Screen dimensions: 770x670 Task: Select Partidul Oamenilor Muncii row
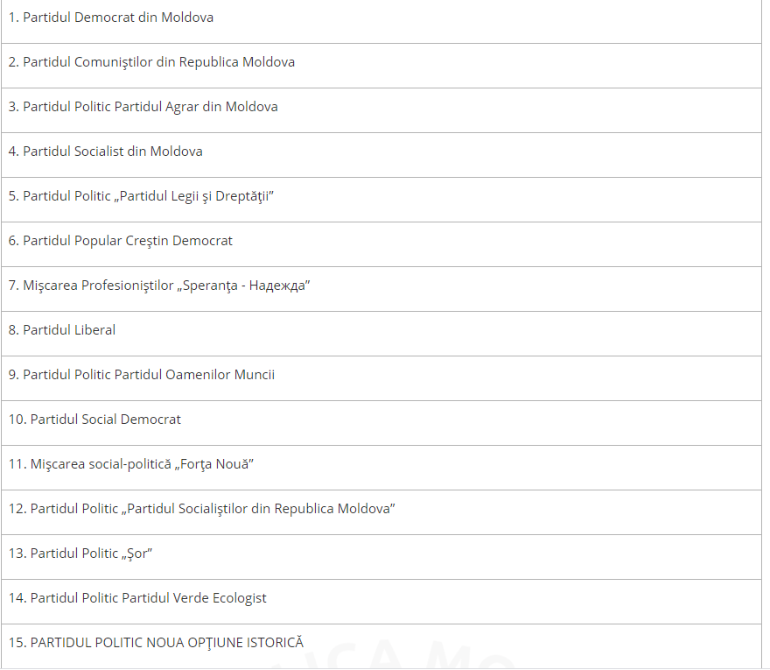pos(381,378)
